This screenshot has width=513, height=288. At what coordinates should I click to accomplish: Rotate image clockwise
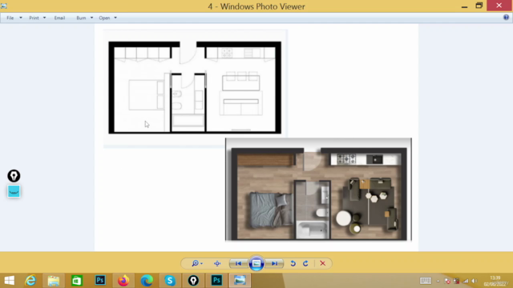click(x=305, y=263)
